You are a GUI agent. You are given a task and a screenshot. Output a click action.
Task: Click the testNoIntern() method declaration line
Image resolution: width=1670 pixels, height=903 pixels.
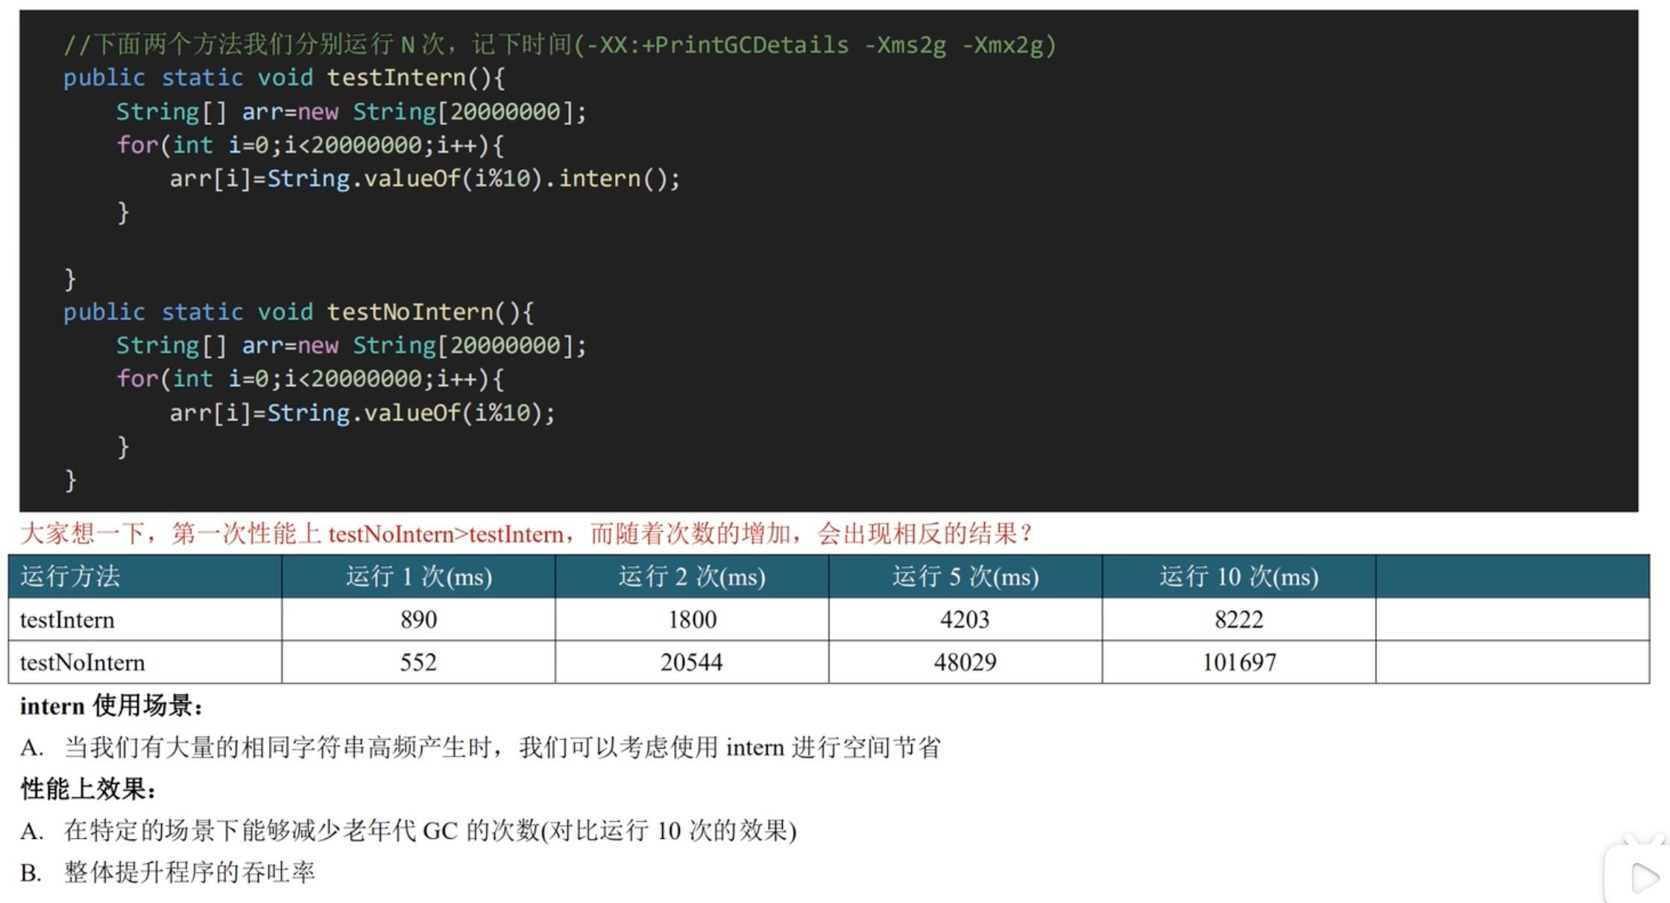[x=298, y=312]
